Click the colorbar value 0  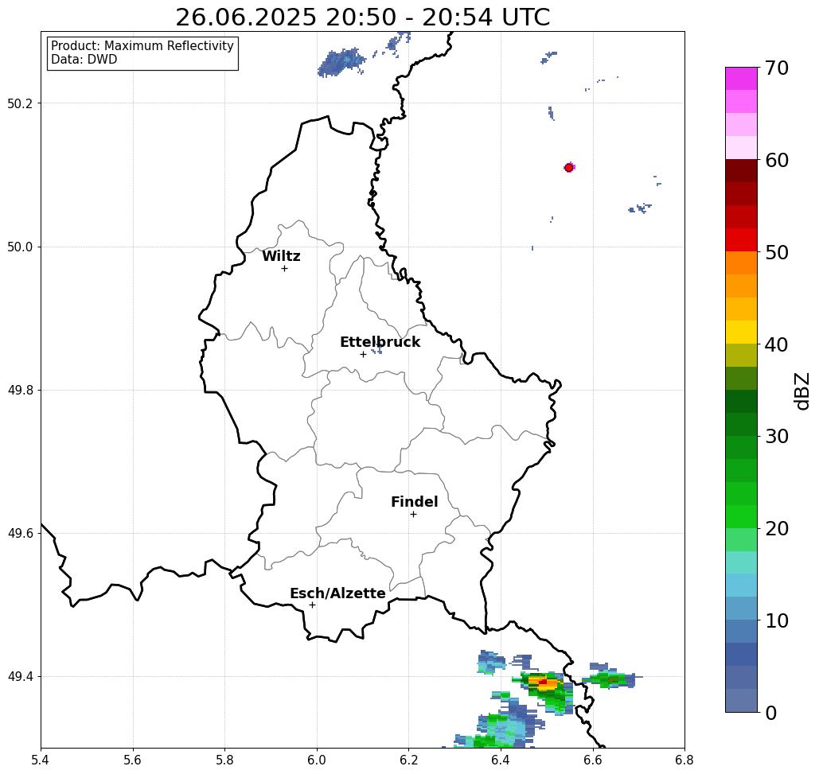(771, 713)
